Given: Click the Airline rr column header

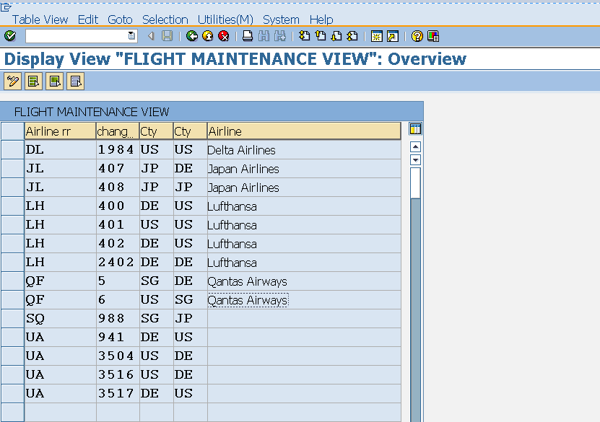Looking at the screenshot, I should (58, 131).
